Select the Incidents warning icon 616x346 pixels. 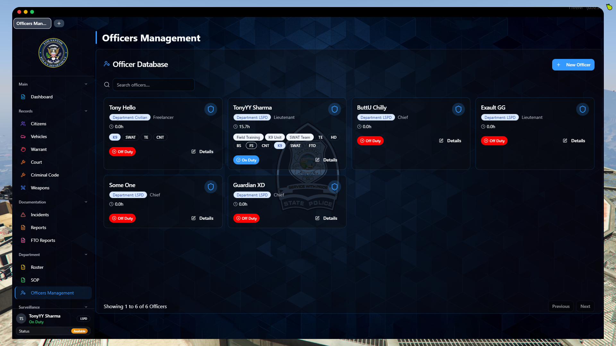23,215
